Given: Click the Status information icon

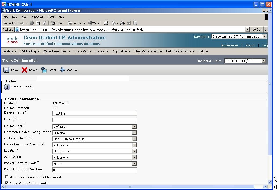Looking at the screenshot, I should click(x=7, y=87).
